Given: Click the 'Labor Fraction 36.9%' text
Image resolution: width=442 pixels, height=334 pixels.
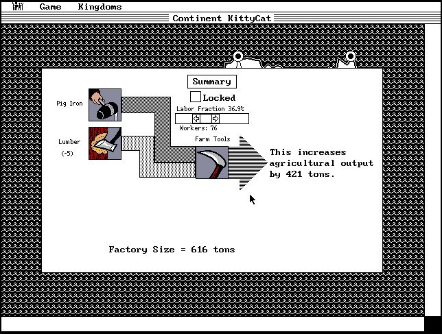Looking at the screenshot, I should click(210, 109).
